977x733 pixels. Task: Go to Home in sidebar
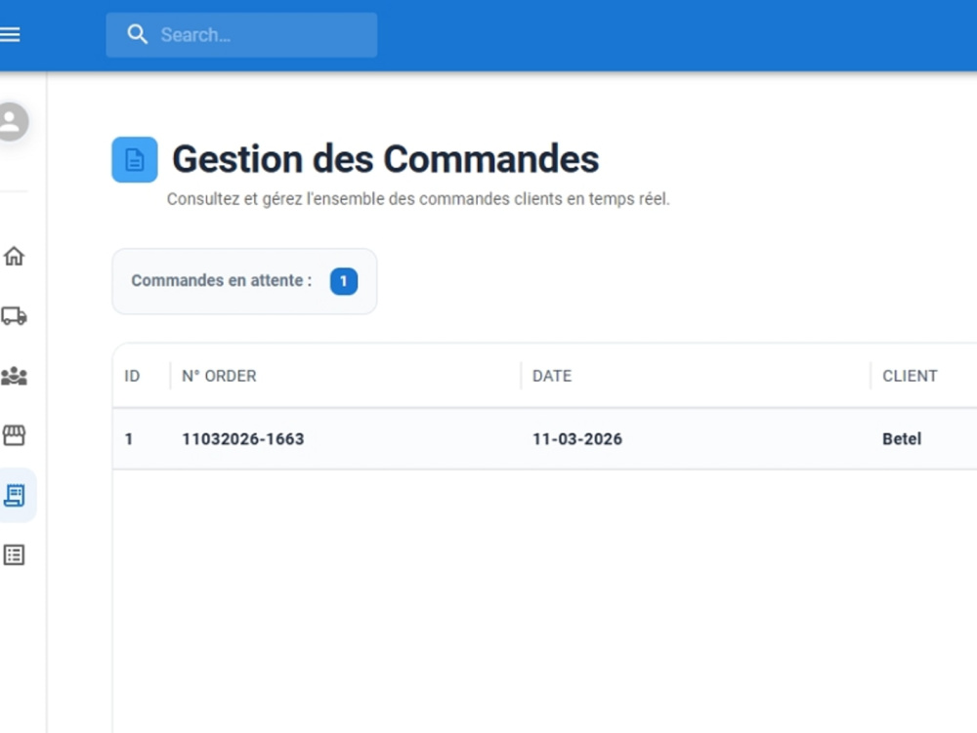(14, 256)
